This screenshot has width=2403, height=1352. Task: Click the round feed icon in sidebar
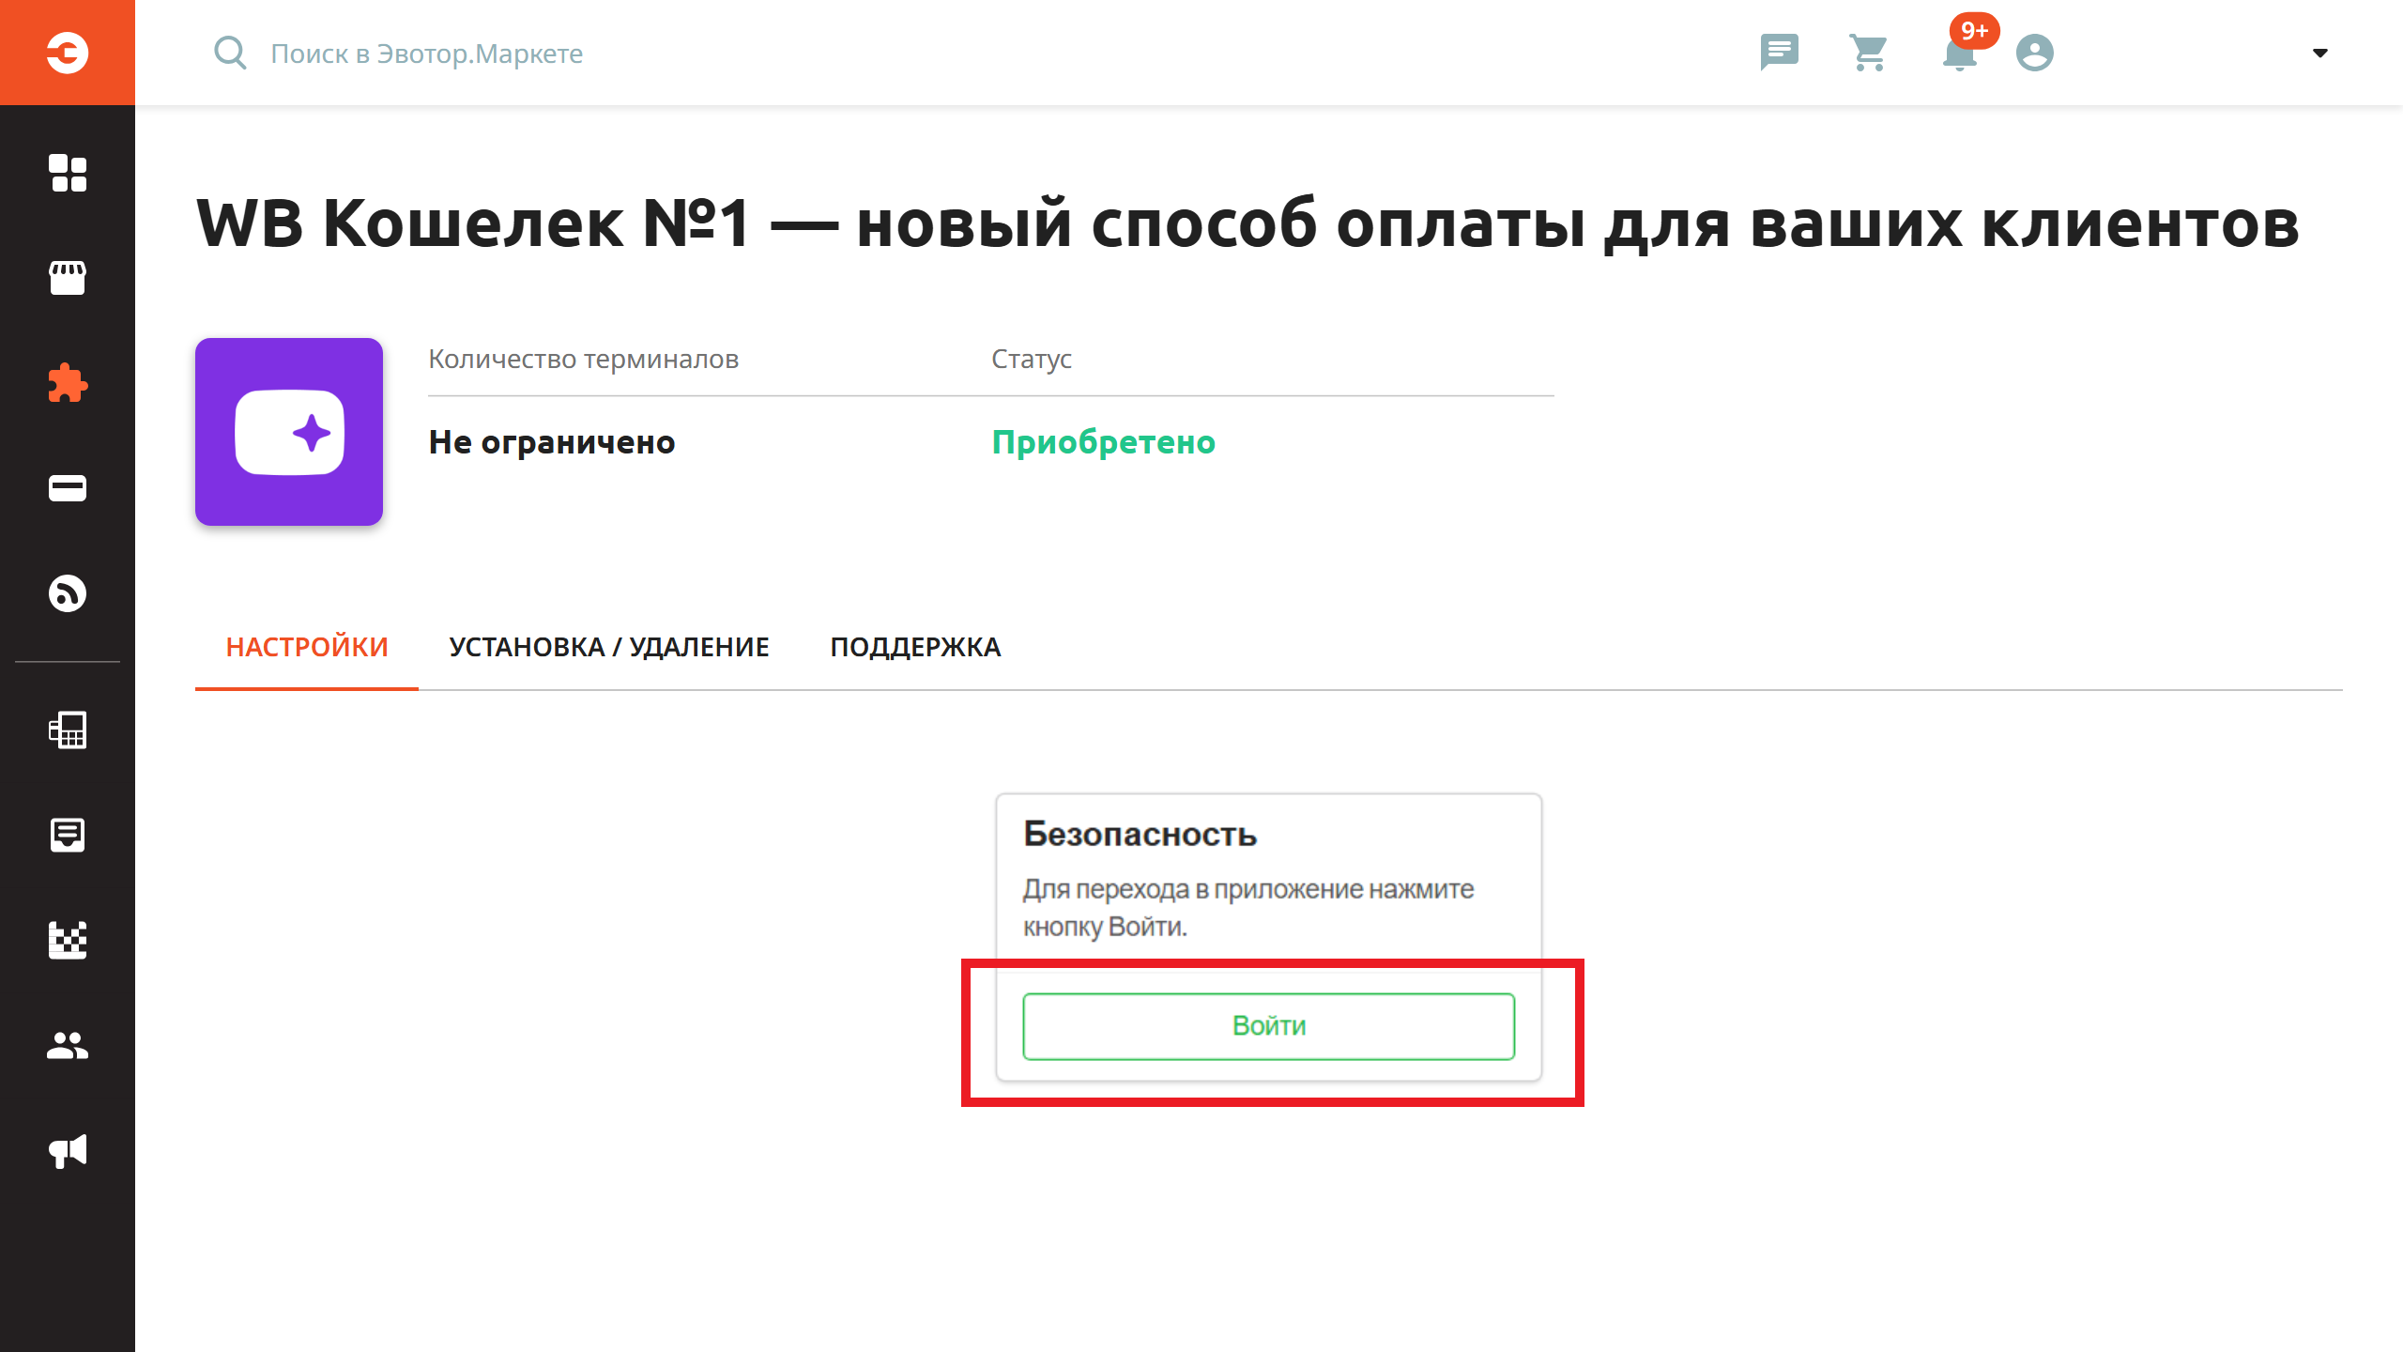point(68,593)
